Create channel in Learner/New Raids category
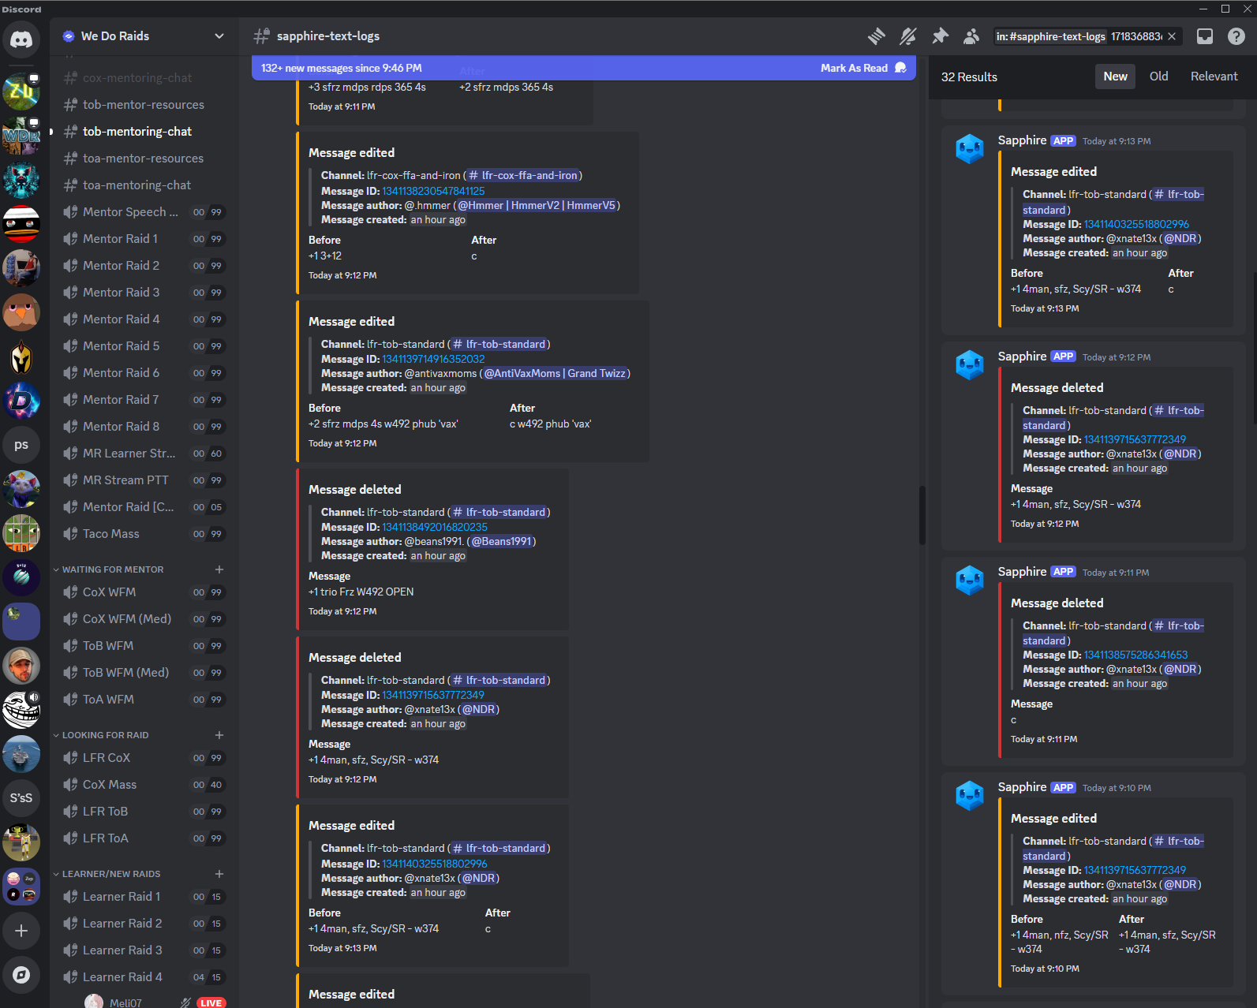This screenshot has width=1257, height=1008. (219, 874)
